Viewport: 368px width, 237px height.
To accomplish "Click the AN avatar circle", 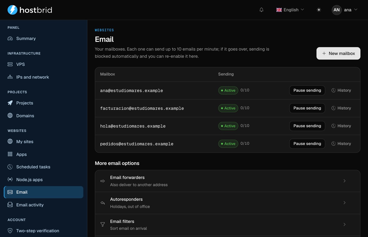I will point(336,10).
